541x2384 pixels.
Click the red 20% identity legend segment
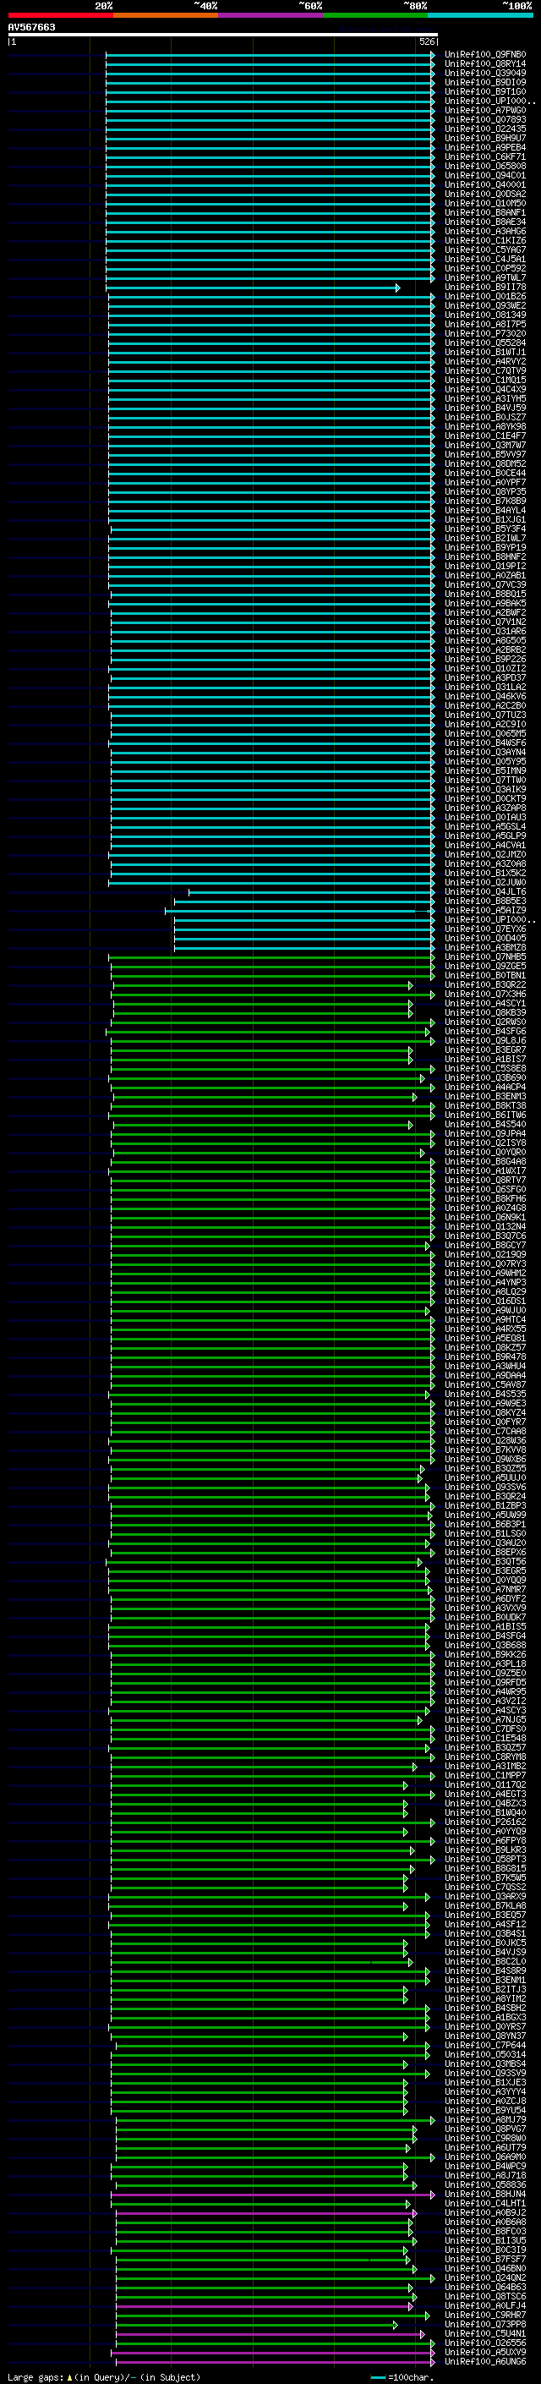(60, 15)
